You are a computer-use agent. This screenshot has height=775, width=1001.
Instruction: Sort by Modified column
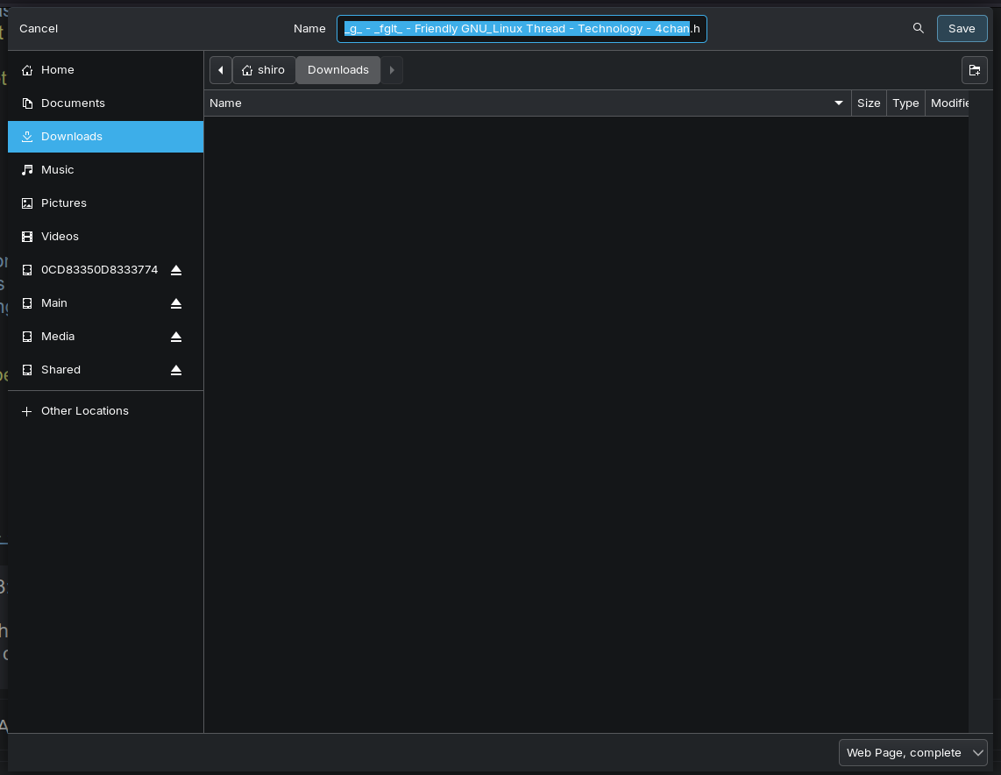click(948, 103)
